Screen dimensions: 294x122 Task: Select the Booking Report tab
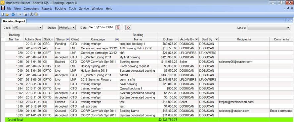click(x=14, y=21)
